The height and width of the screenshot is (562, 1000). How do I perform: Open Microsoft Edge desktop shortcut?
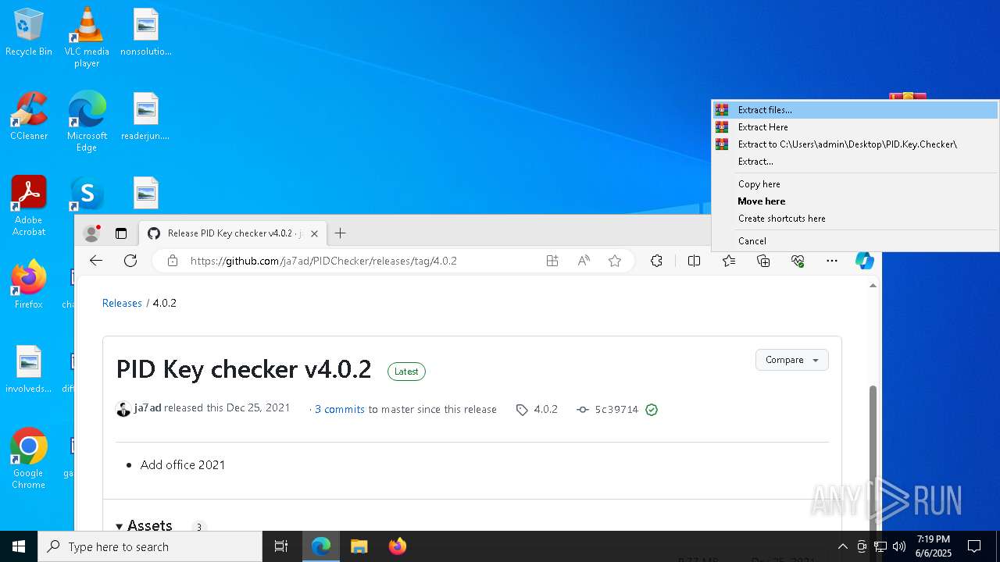click(87, 121)
